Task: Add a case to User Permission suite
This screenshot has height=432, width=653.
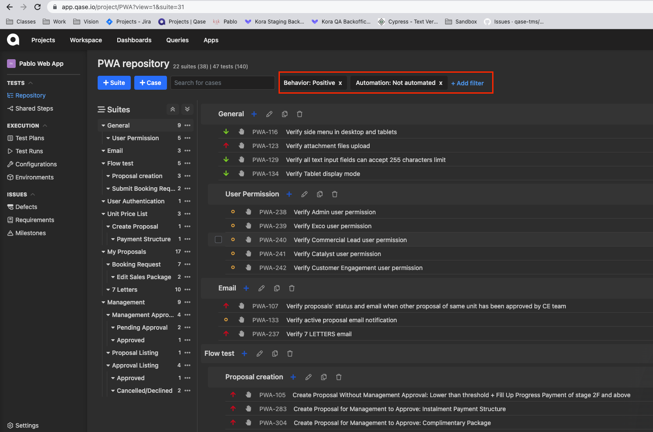Action: [x=289, y=194]
